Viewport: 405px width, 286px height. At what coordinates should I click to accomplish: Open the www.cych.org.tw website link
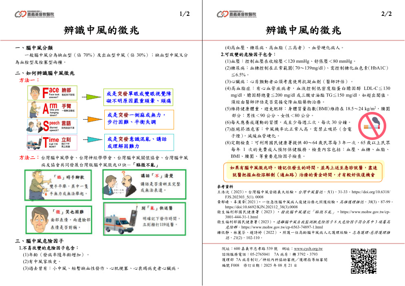pyautogui.click(x=308, y=249)
